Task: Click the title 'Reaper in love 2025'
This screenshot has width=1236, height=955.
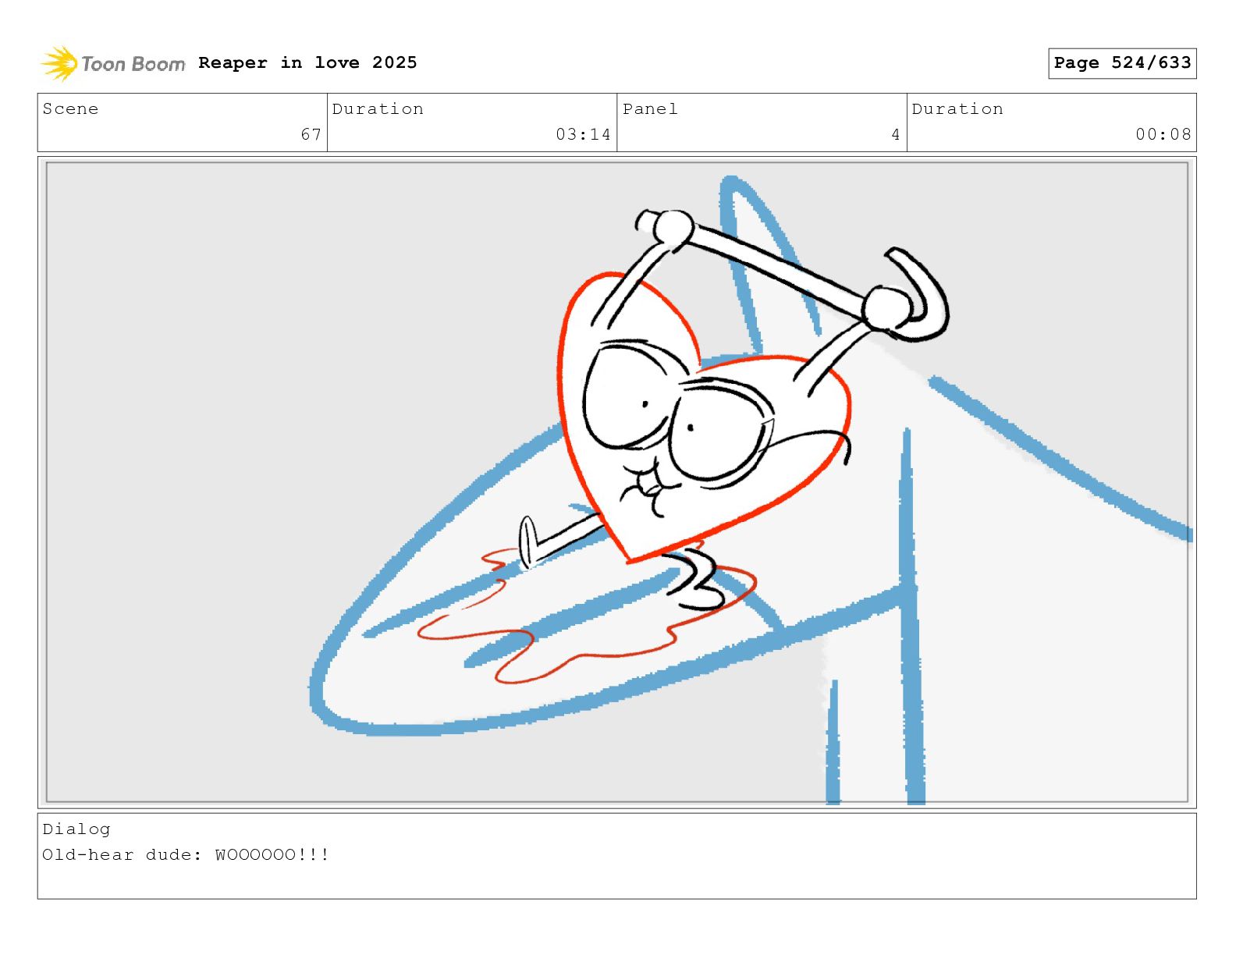Action: click(307, 62)
